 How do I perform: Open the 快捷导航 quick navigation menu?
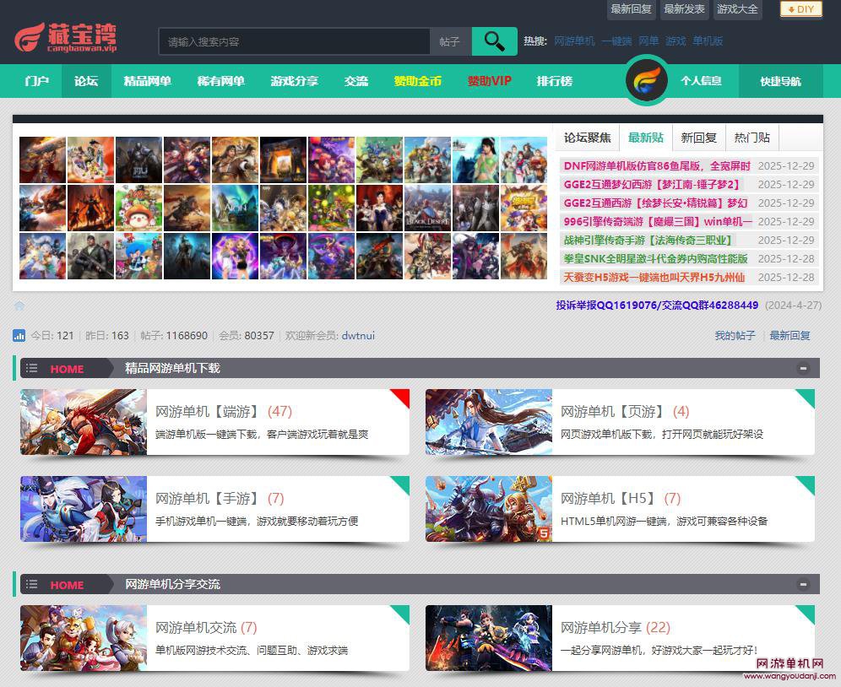(780, 81)
